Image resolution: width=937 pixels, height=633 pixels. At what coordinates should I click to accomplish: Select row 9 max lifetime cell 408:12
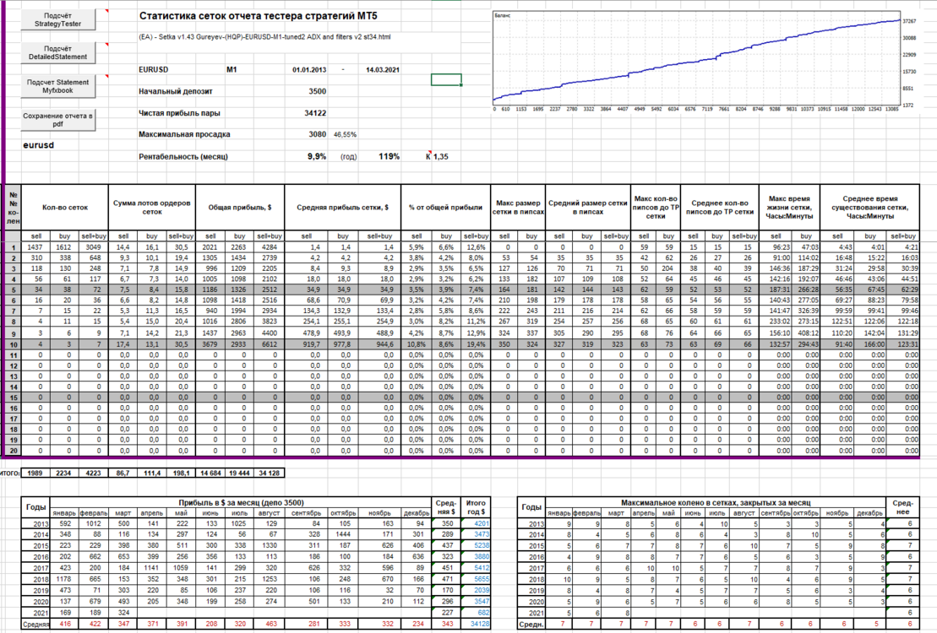pos(805,334)
